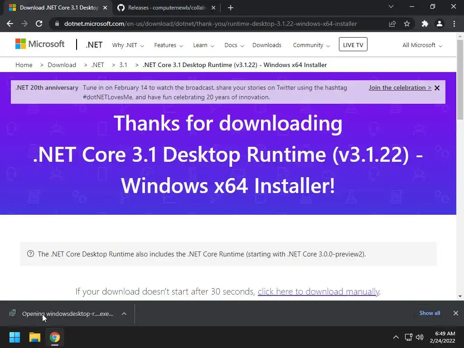Open the network icon in system tray
The width and height of the screenshot is (464, 348).
point(409,337)
